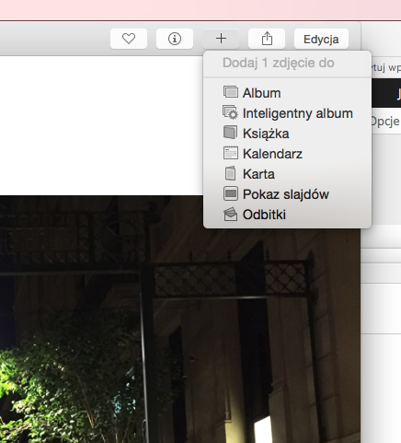The image size is (401, 443).
Task: Open the photo info inspector icon
Action: coord(175,39)
